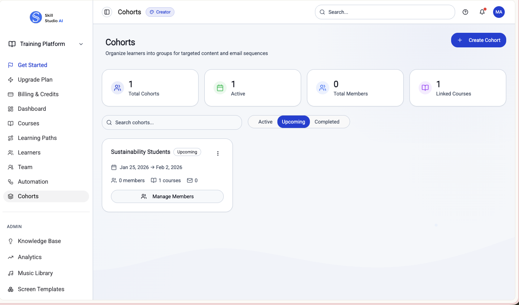Viewport: 519px width, 305px height.
Task: Click Manage Members on the cohort card
Action: [x=167, y=196]
